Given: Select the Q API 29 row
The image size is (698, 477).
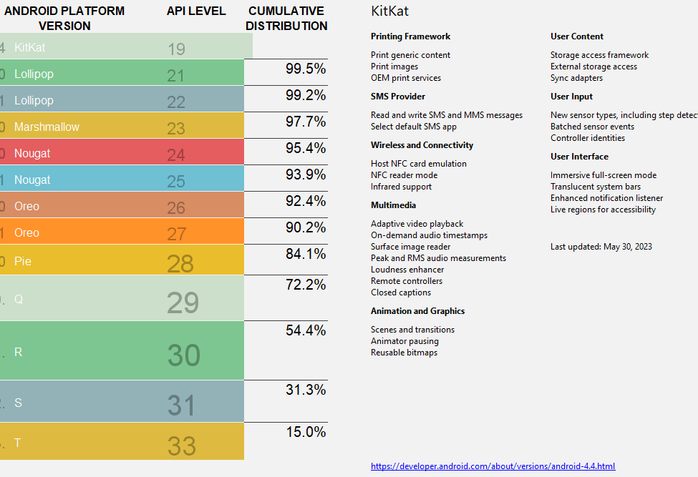Looking at the screenshot, I should click(x=122, y=297).
